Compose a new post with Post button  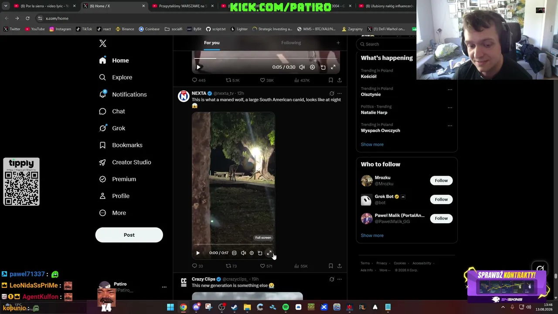(129, 235)
